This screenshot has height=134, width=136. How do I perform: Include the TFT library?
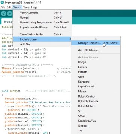96,131
